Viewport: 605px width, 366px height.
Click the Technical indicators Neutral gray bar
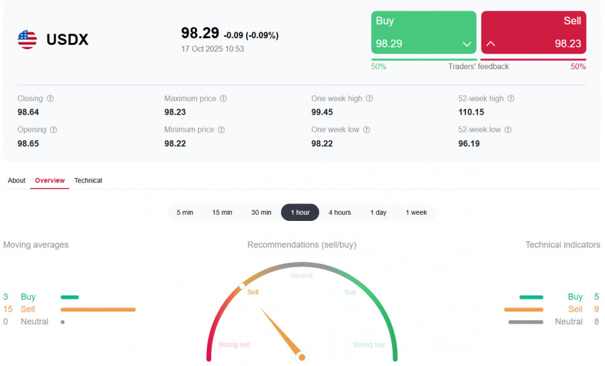526,322
